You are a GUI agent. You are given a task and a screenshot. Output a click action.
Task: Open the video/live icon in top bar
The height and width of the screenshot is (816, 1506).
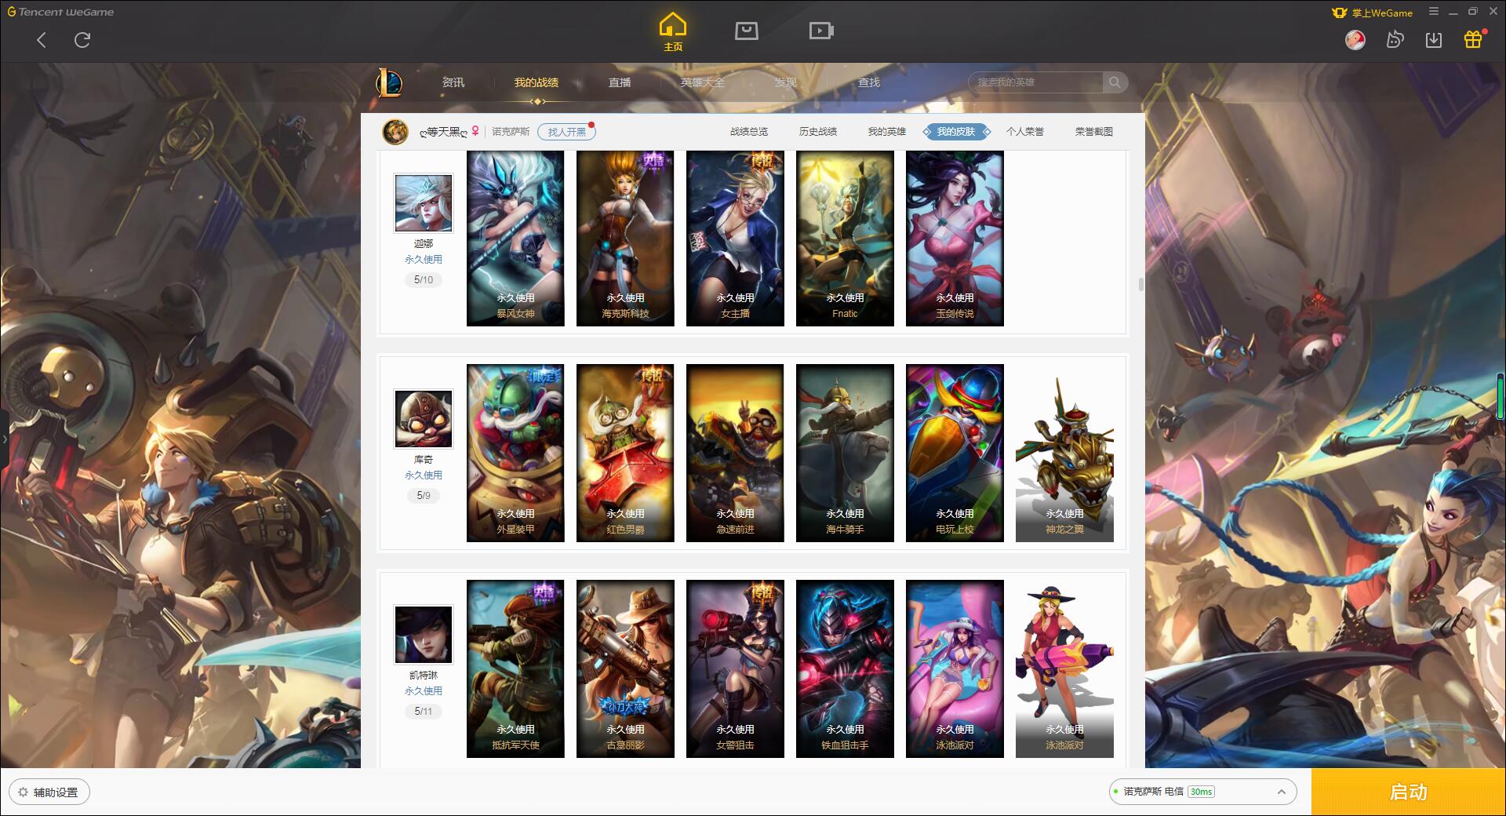pyautogui.click(x=820, y=31)
